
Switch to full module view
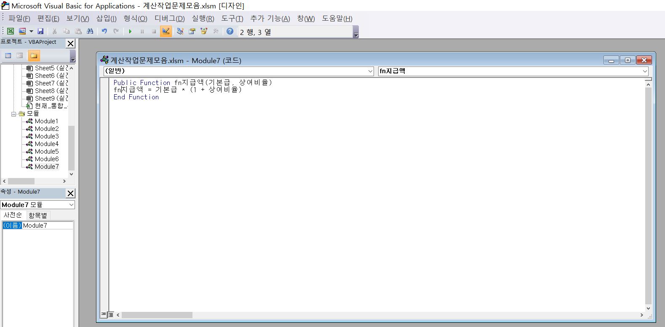pyautogui.click(x=111, y=315)
